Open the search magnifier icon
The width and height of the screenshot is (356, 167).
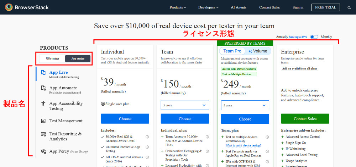click(x=349, y=7)
